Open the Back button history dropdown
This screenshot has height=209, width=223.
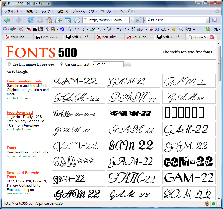(x=13, y=20)
